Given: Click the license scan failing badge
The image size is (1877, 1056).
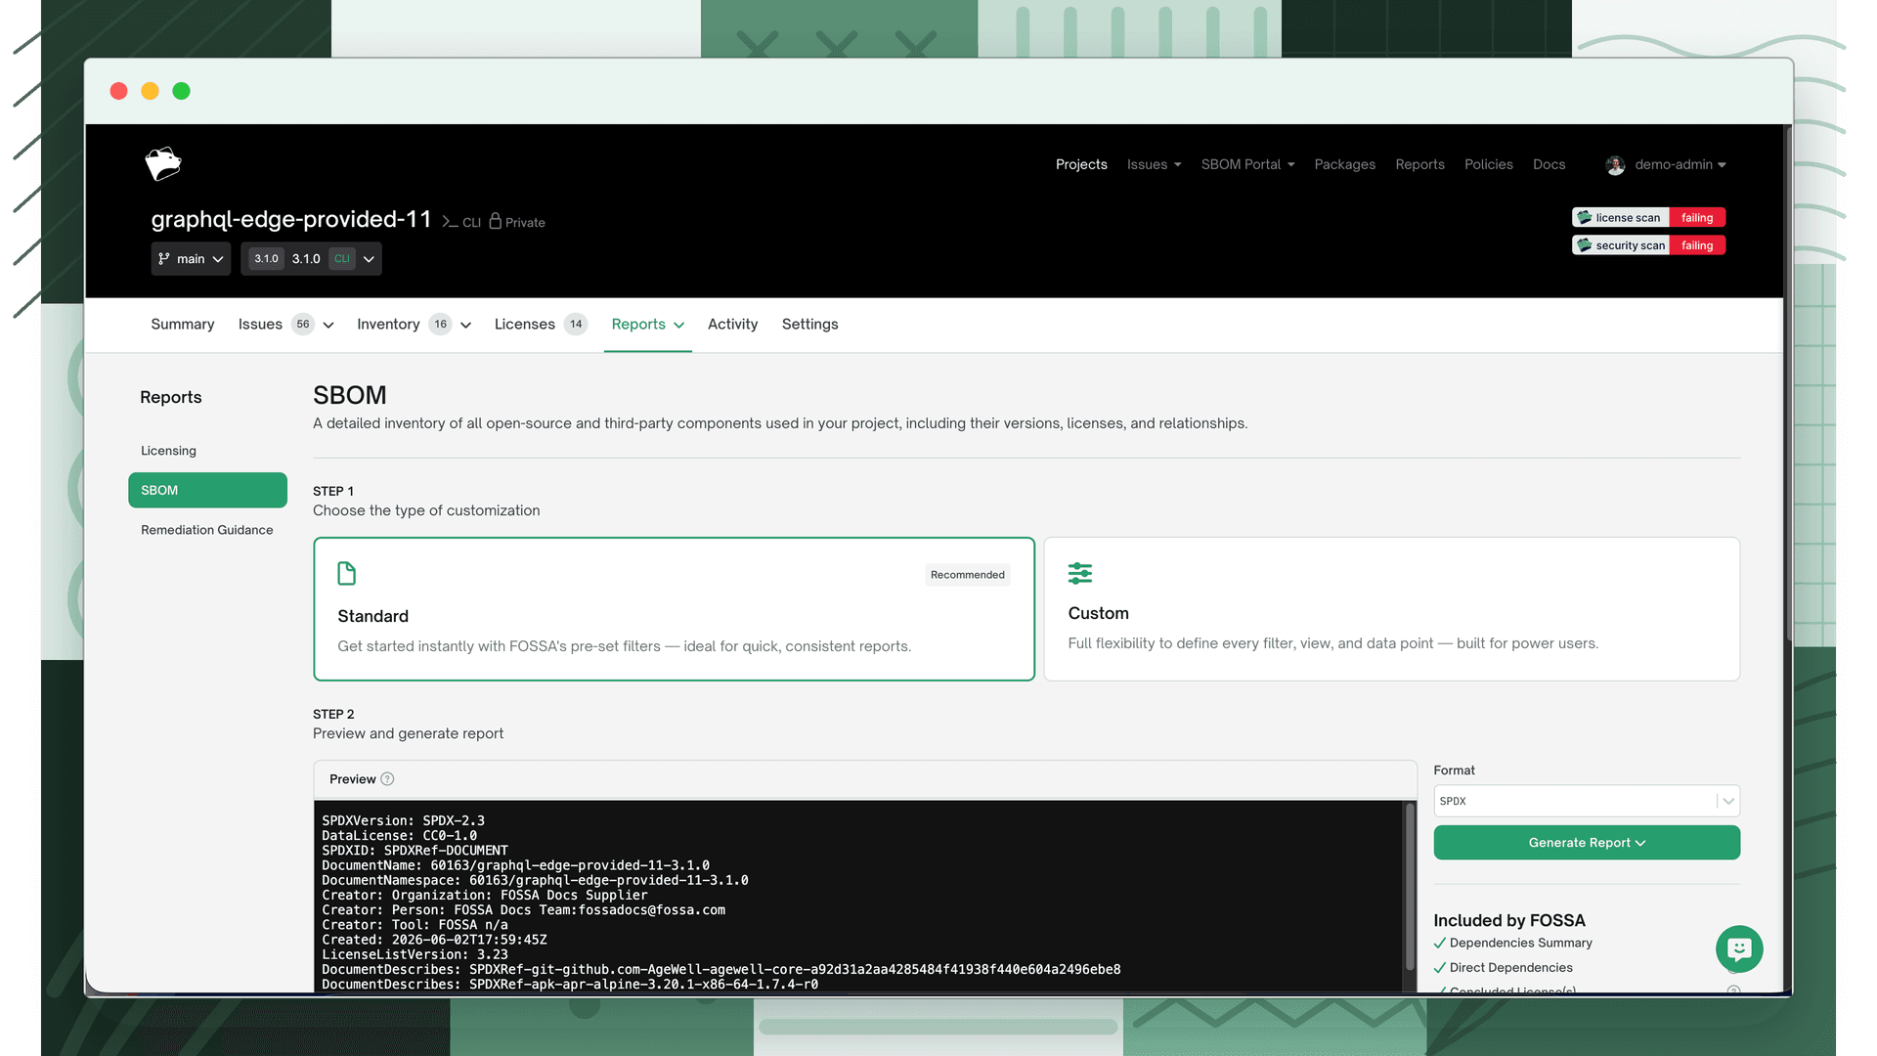Looking at the screenshot, I should pos(1648,217).
